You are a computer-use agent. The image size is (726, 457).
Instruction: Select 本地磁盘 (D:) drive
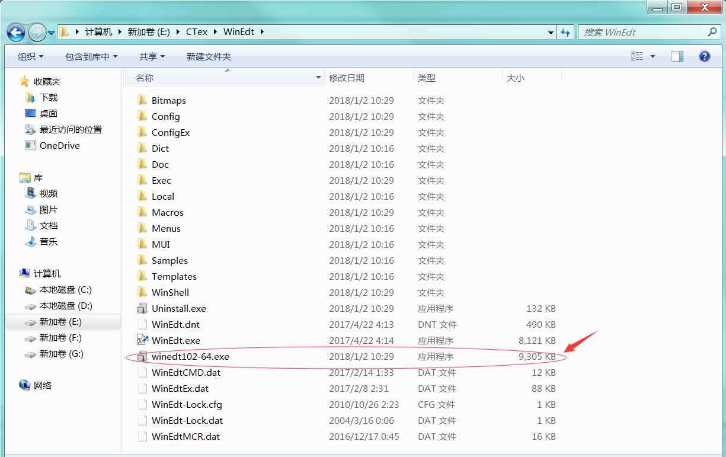pos(66,306)
